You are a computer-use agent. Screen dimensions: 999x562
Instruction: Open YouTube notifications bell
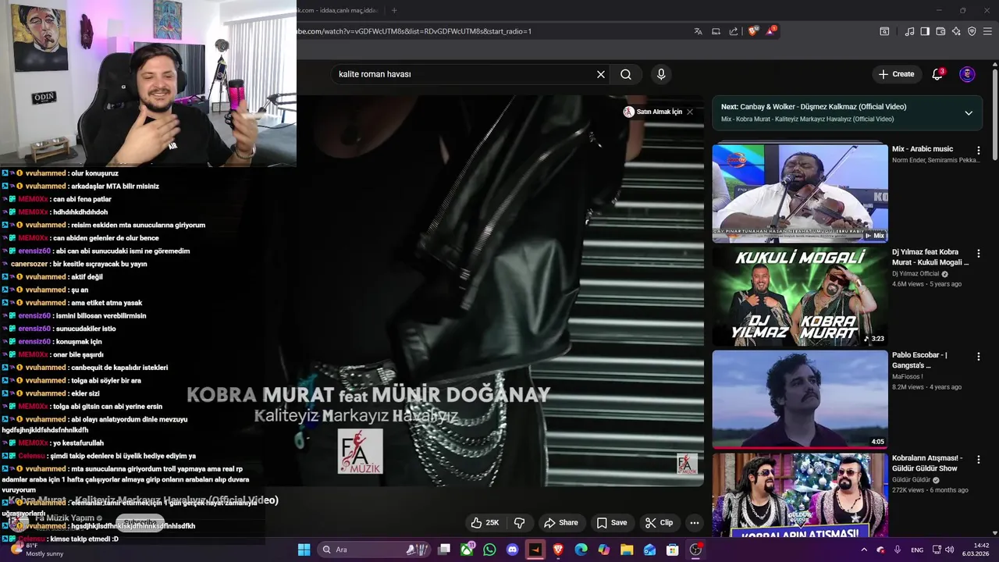tap(937, 74)
